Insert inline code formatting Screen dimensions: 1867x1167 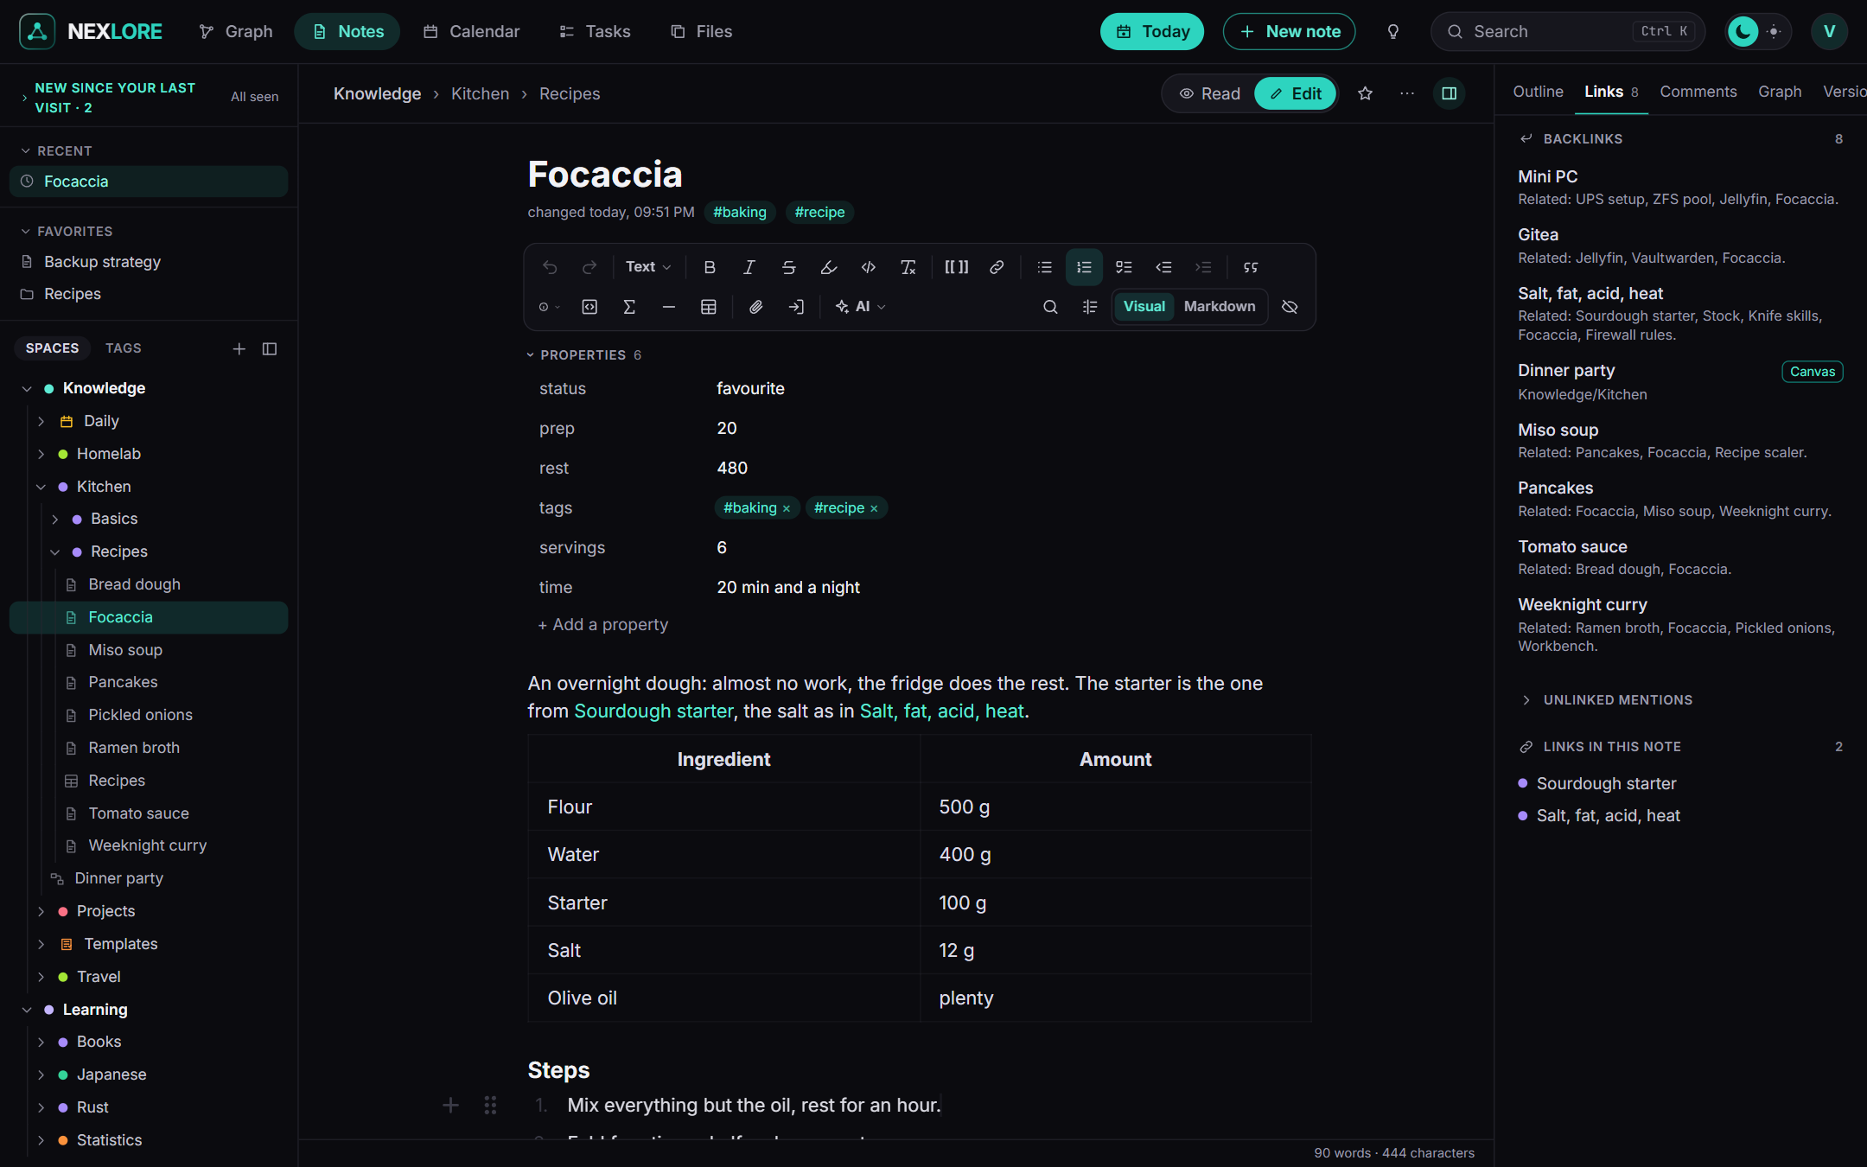click(869, 267)
